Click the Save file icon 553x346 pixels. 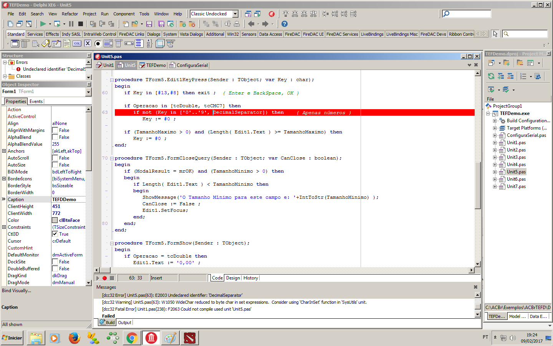pyautogui.click(x=149, y=24)
